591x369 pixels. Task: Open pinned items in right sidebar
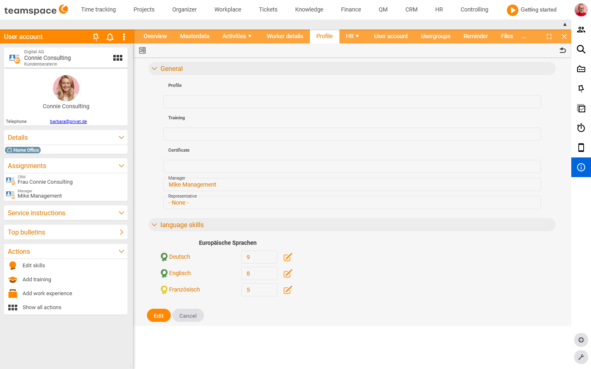coord(581,89)
